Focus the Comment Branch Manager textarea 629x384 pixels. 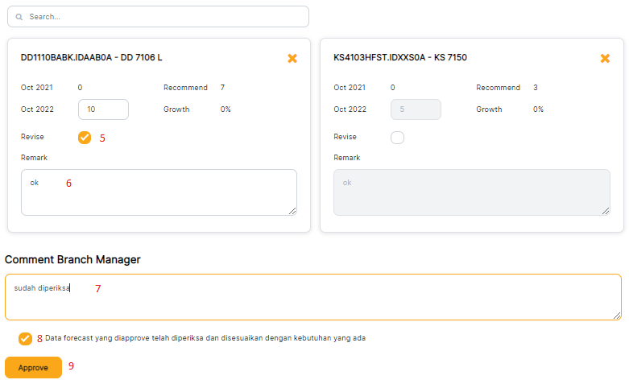[x=312, y=297]
